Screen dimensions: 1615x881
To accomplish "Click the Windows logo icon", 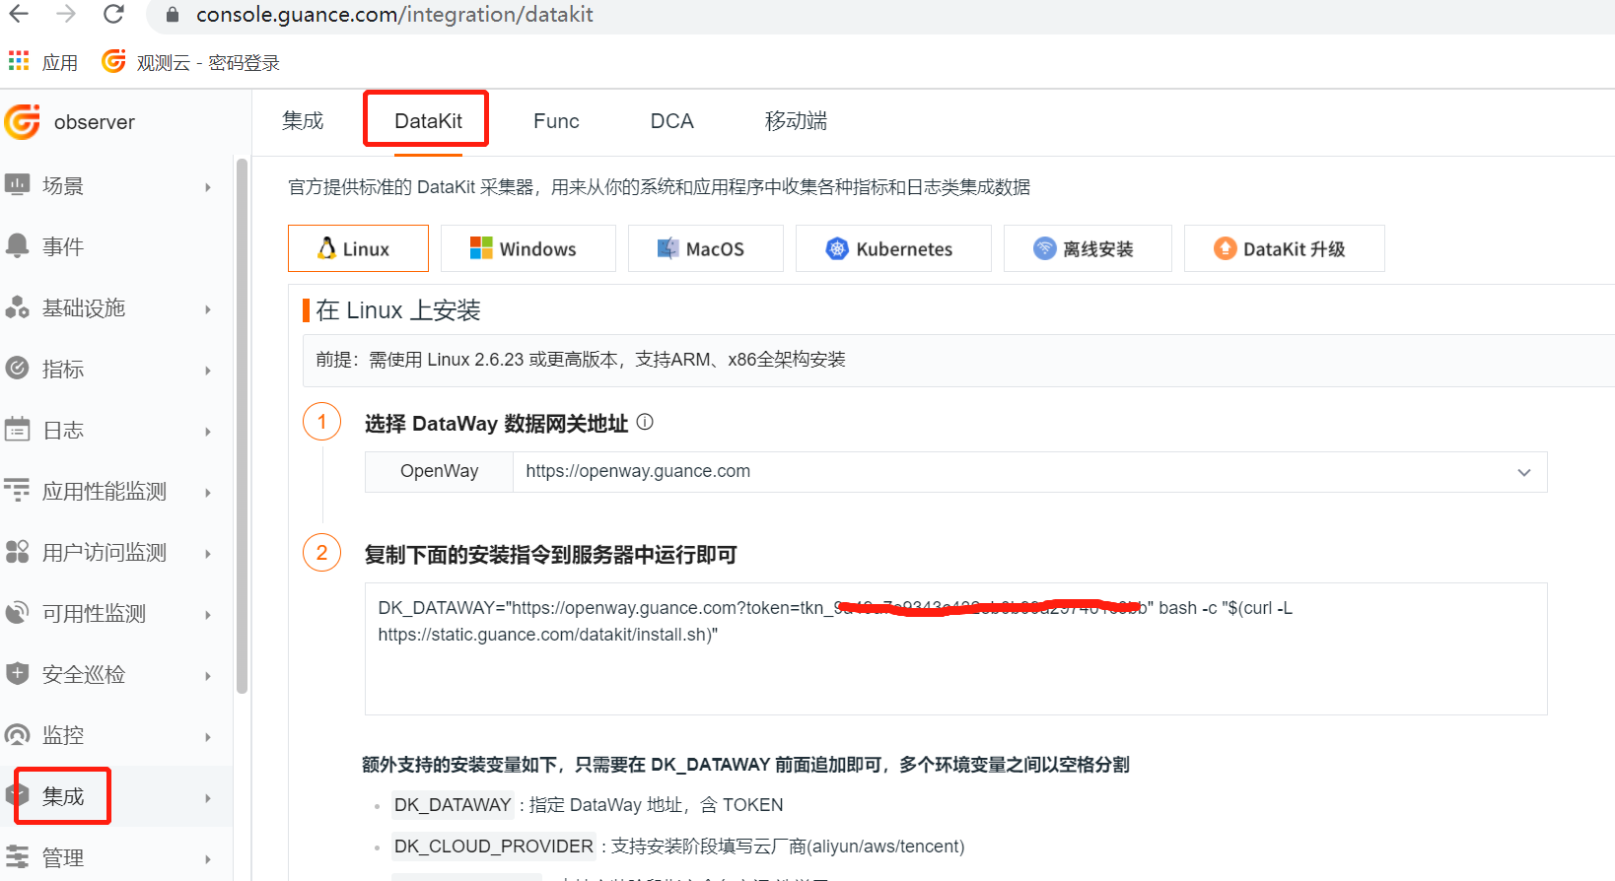I will pyautogui.click(x=481, y=248).
